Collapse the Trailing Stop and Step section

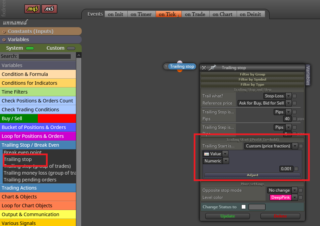pyautogui.click(x=253, y=90)
